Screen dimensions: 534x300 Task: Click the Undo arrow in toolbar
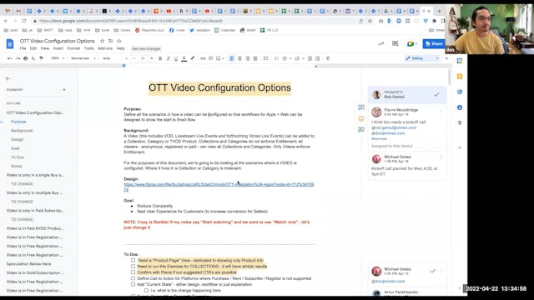coord(10,58)
